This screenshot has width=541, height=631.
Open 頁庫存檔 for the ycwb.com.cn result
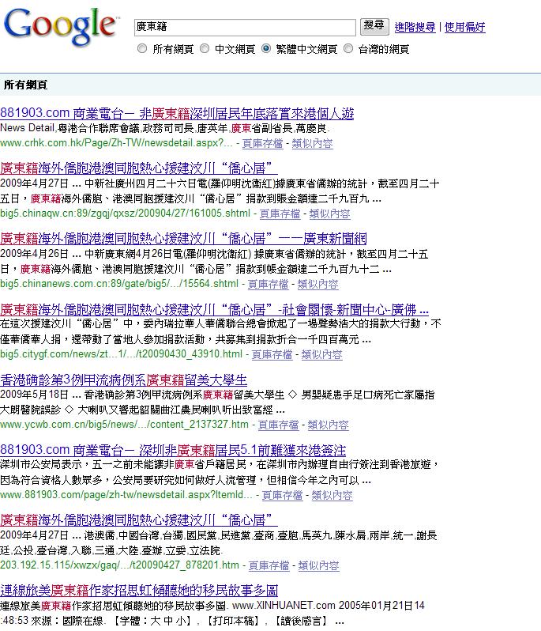click(278, 425)
